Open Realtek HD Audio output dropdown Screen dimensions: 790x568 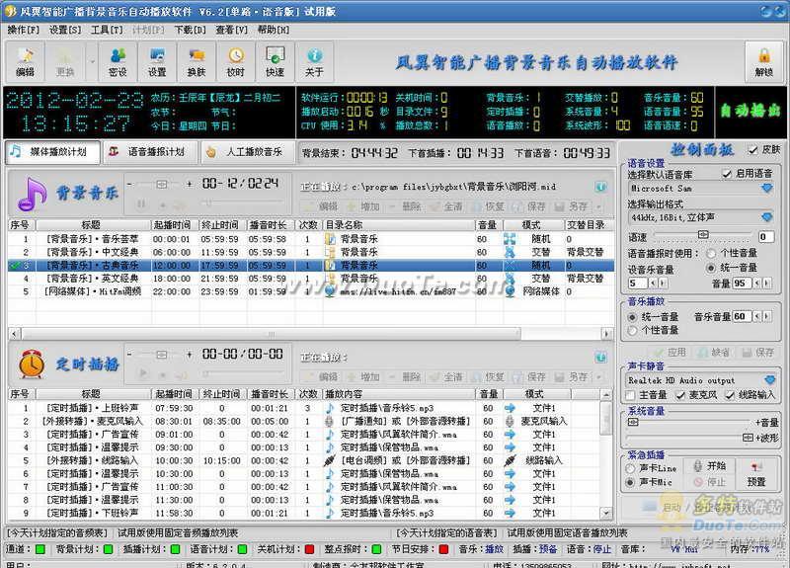pyautogui.click(x=769, y=380)
